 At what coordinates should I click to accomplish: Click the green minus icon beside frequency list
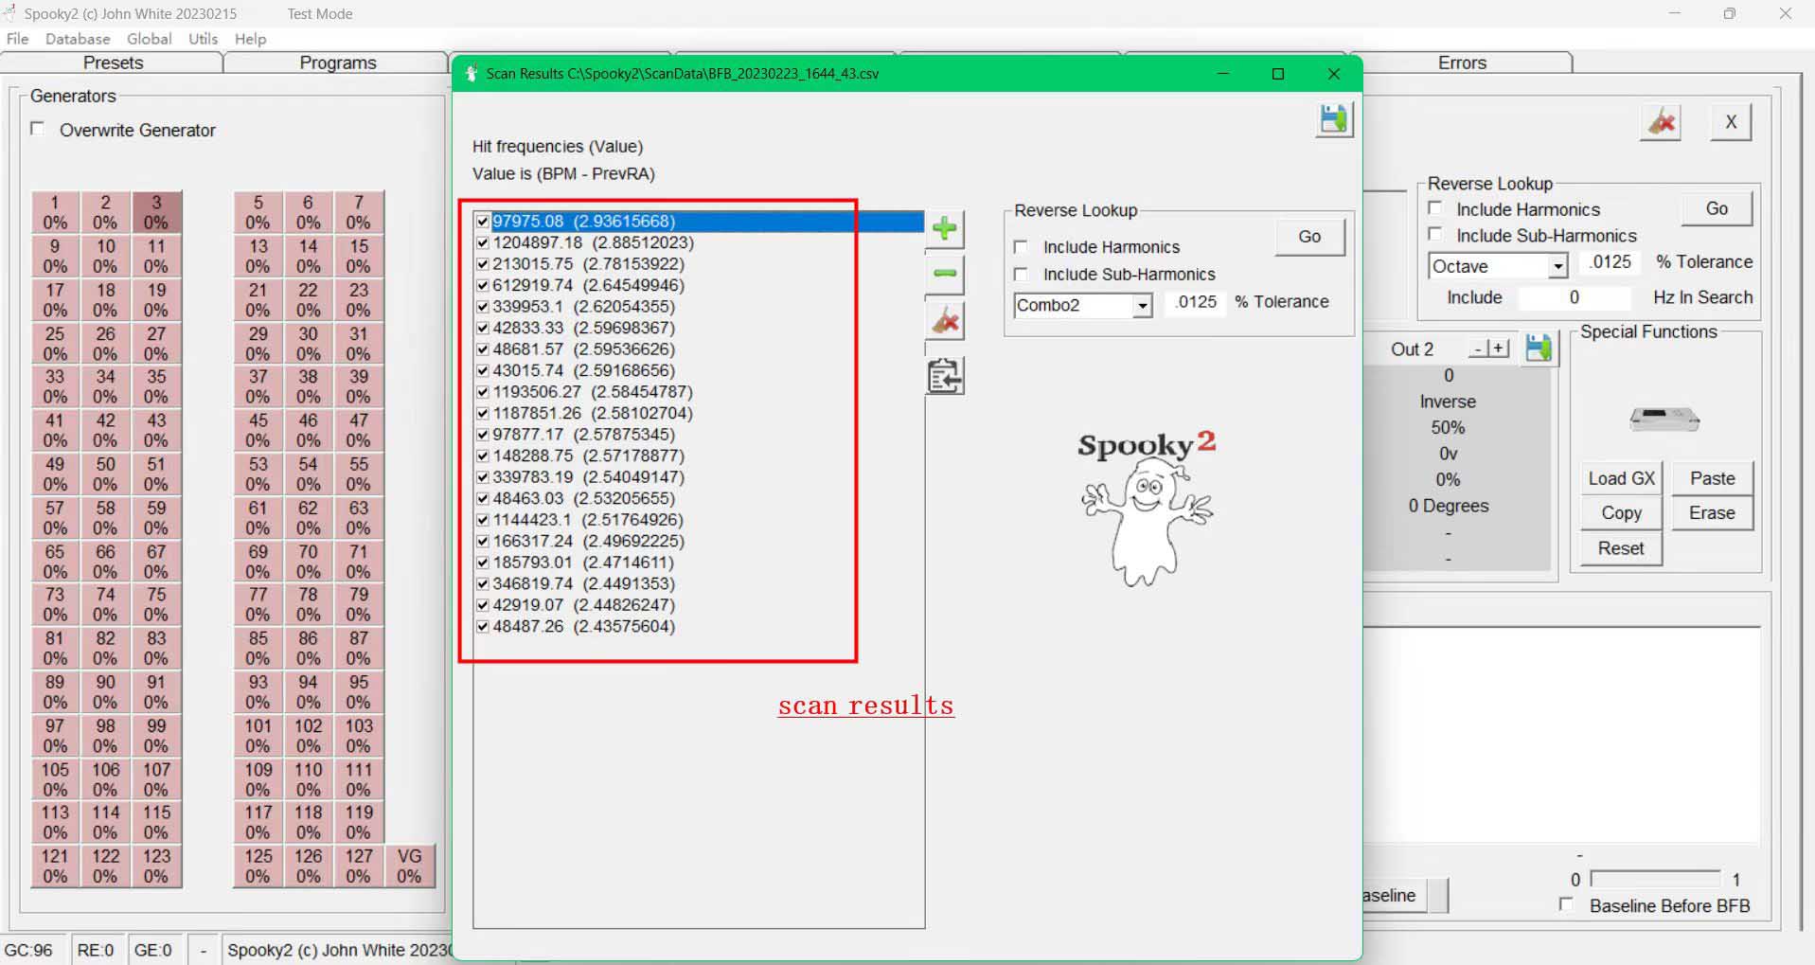[x=944, y=275]
